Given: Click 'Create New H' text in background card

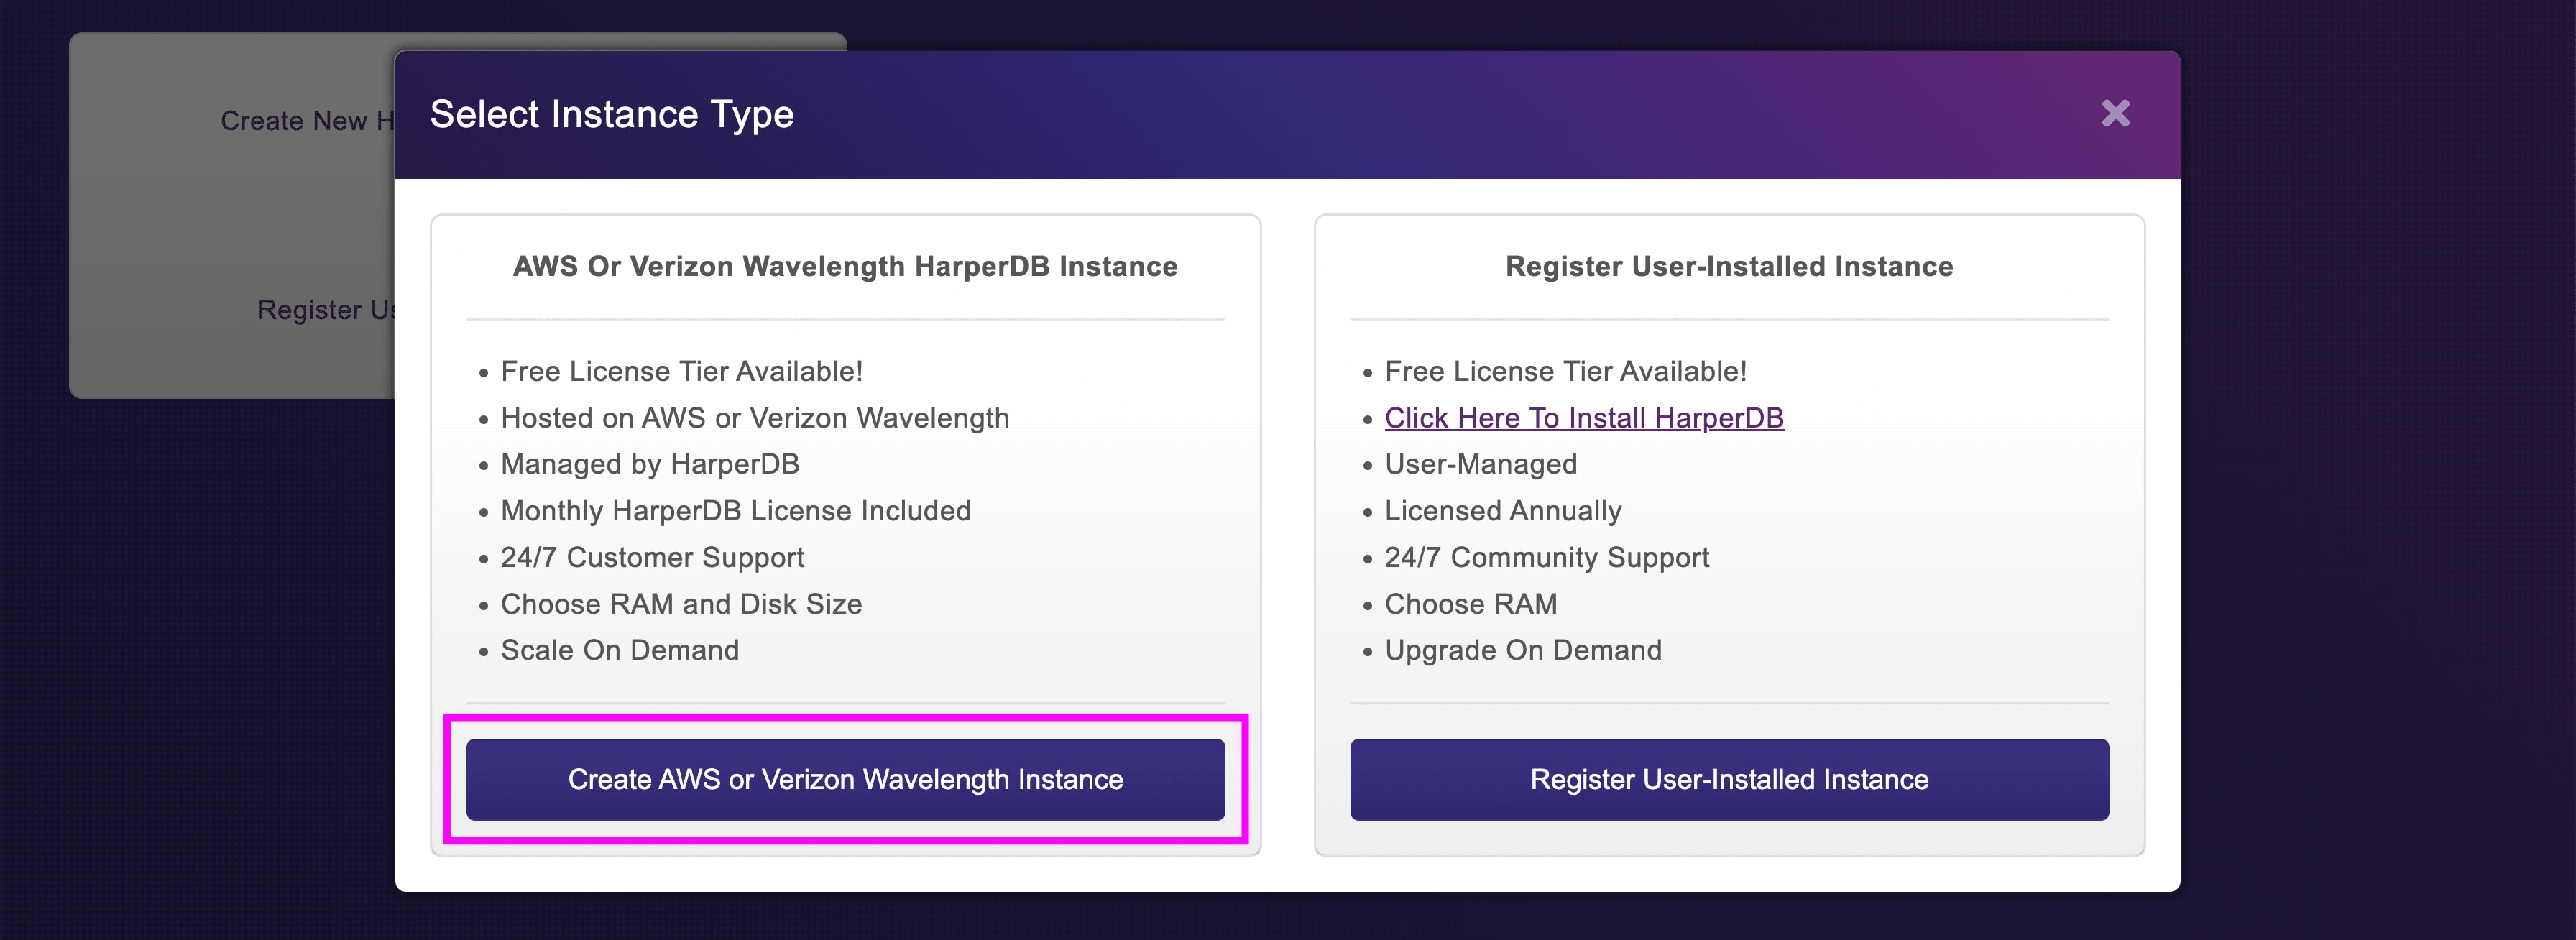Looking at the screenshot, I should point(307,121).
